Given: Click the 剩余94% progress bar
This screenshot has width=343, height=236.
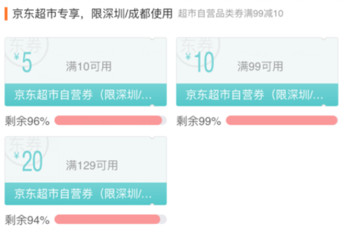Looking at the screenshot, I should (x=110, y=219).
